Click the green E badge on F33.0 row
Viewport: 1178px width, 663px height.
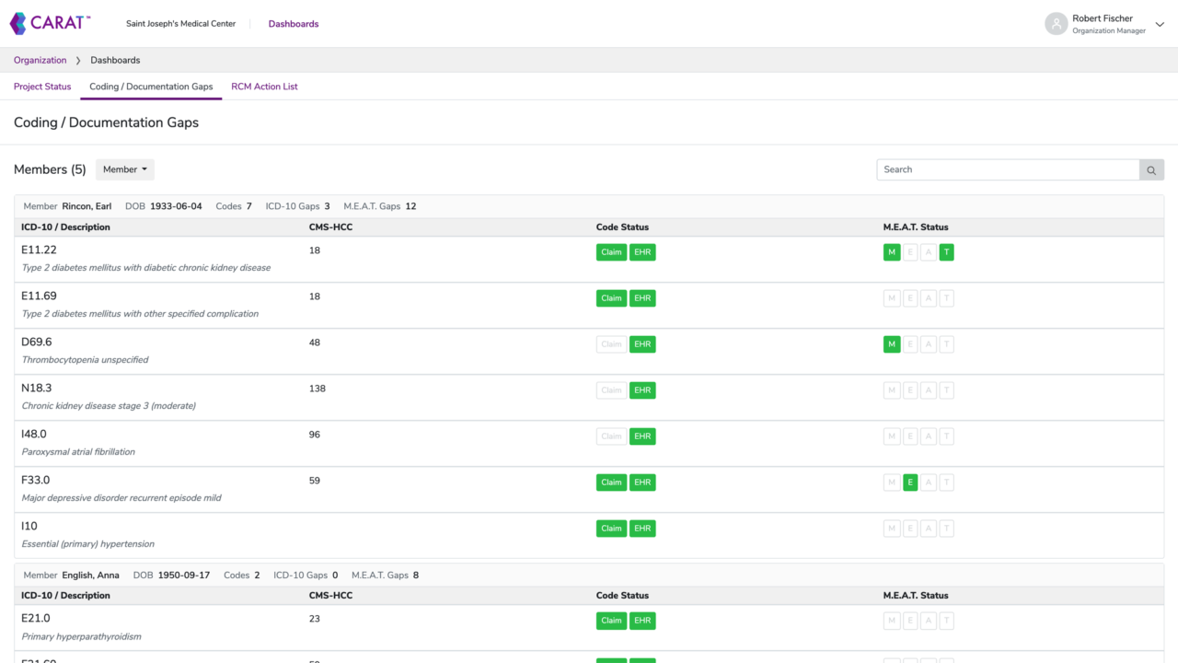tap(909, 482)
